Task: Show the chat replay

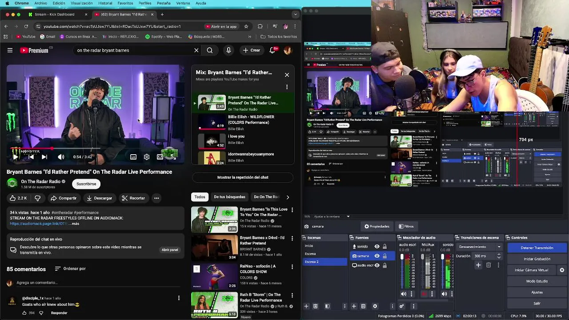Action: [x=243, y=177]
